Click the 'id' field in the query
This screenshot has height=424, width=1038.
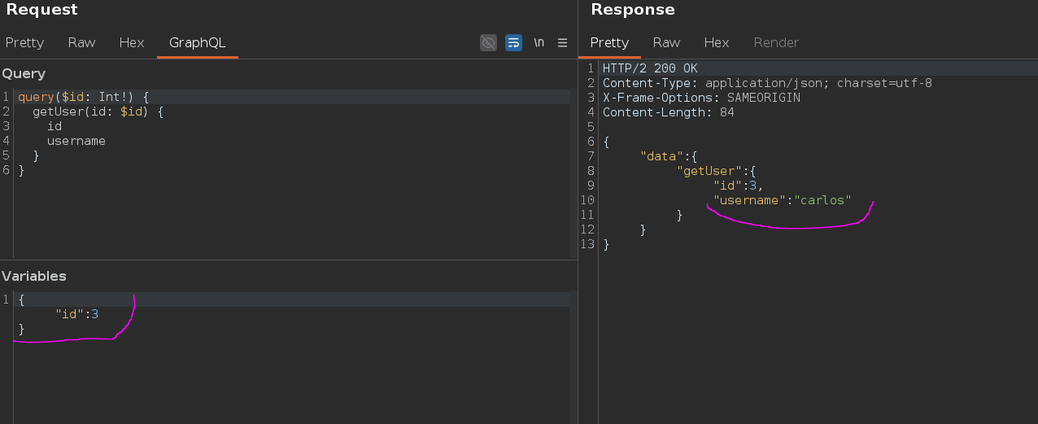[55, 126]
